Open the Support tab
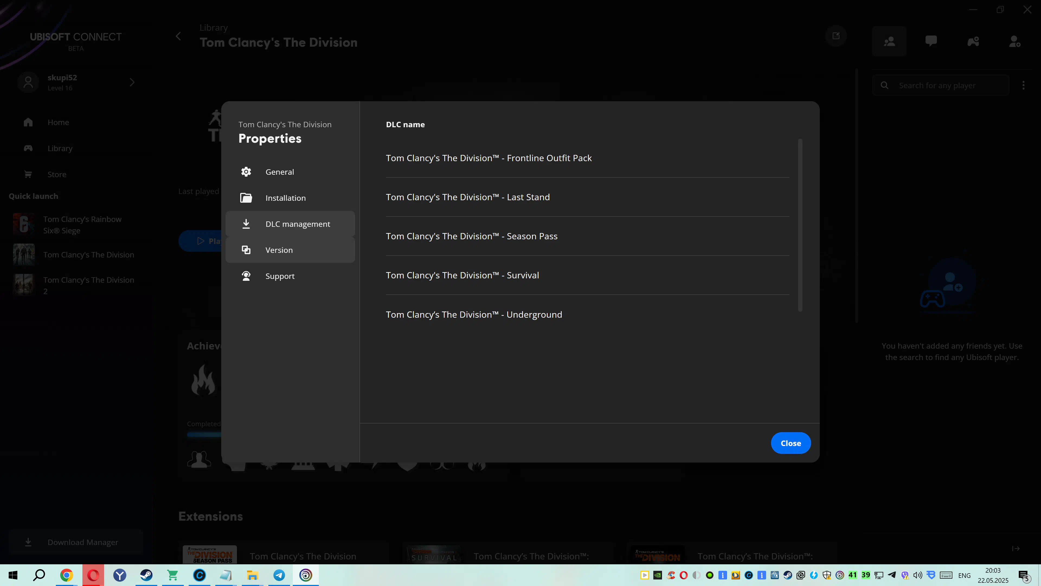 (290, 276)
